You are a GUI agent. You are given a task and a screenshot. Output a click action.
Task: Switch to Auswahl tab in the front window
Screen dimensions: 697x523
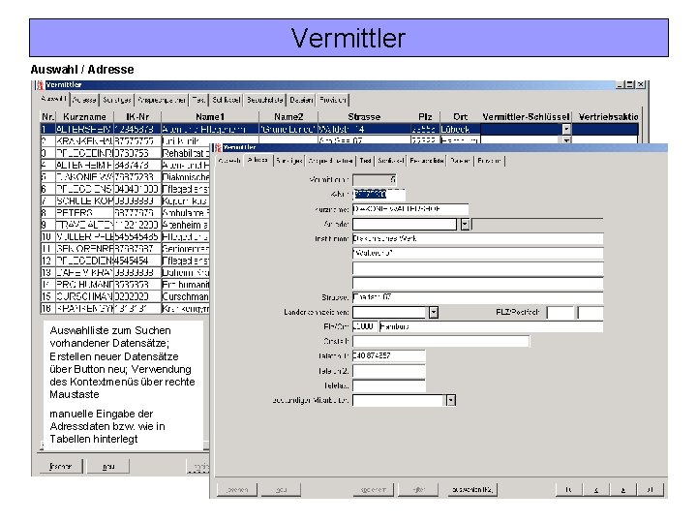point(229,161)
